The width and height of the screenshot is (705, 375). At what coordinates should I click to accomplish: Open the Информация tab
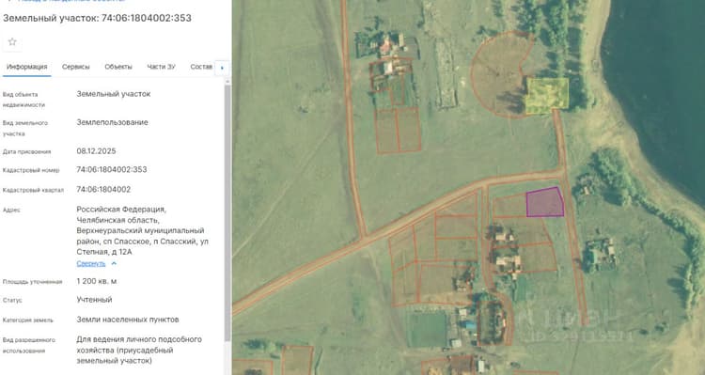tap(26, 67)
